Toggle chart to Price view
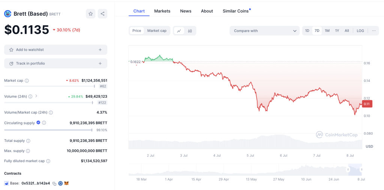 pyautogui.click(x=136, y=31)
